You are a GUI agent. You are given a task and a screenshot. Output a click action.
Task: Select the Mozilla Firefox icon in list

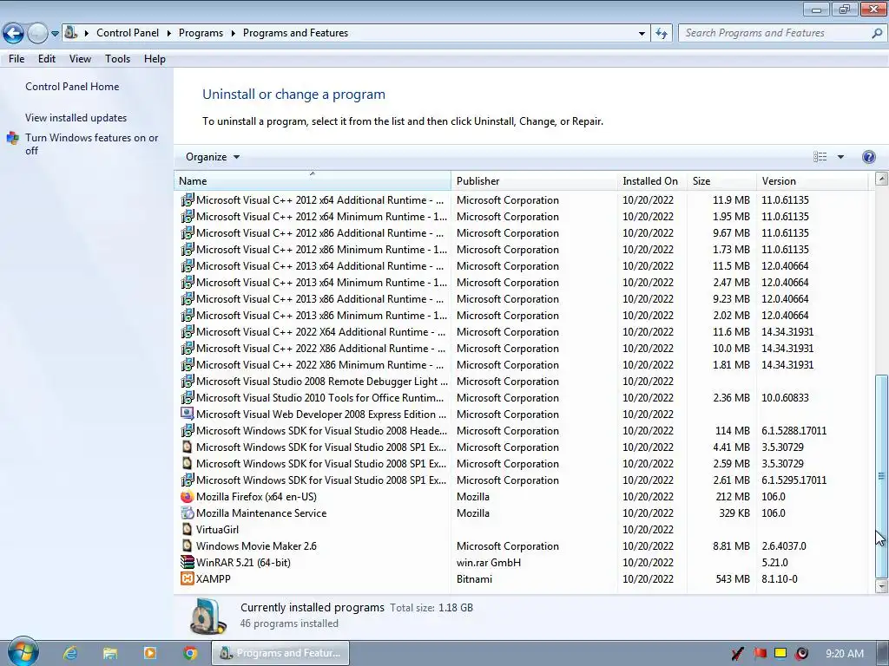[188, 497]
